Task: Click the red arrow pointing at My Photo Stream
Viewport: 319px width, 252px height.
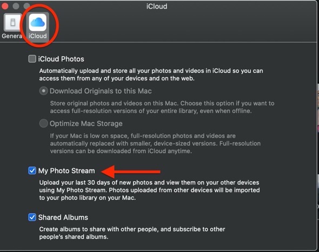Action: (131, 172)
